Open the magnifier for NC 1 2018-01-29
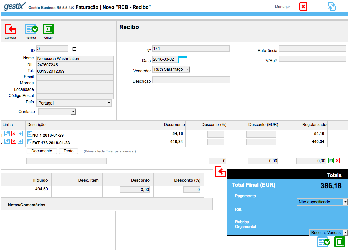The height and width of the screenshot is (250, 349). pos(29,134)
